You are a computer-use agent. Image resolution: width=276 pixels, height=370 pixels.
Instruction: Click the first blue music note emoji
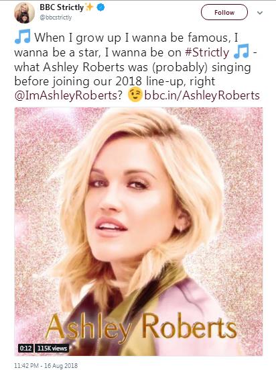coord(23,36)
